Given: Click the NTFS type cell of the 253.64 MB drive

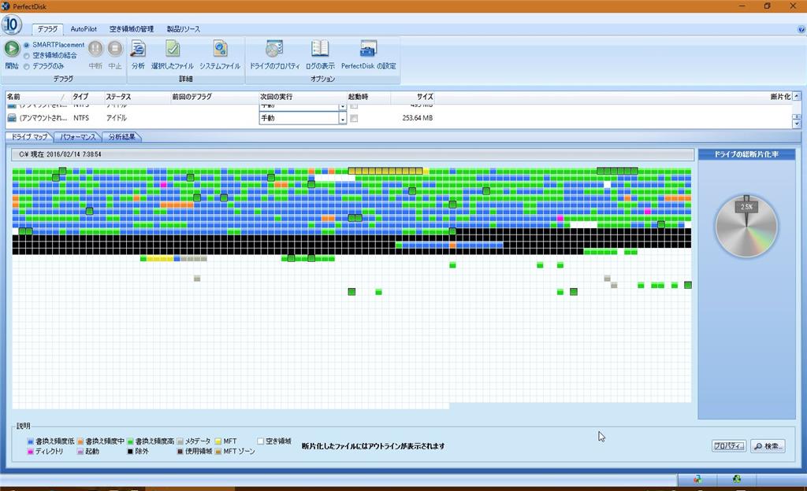Looking at the screenshot, I should tap(81, 117).
